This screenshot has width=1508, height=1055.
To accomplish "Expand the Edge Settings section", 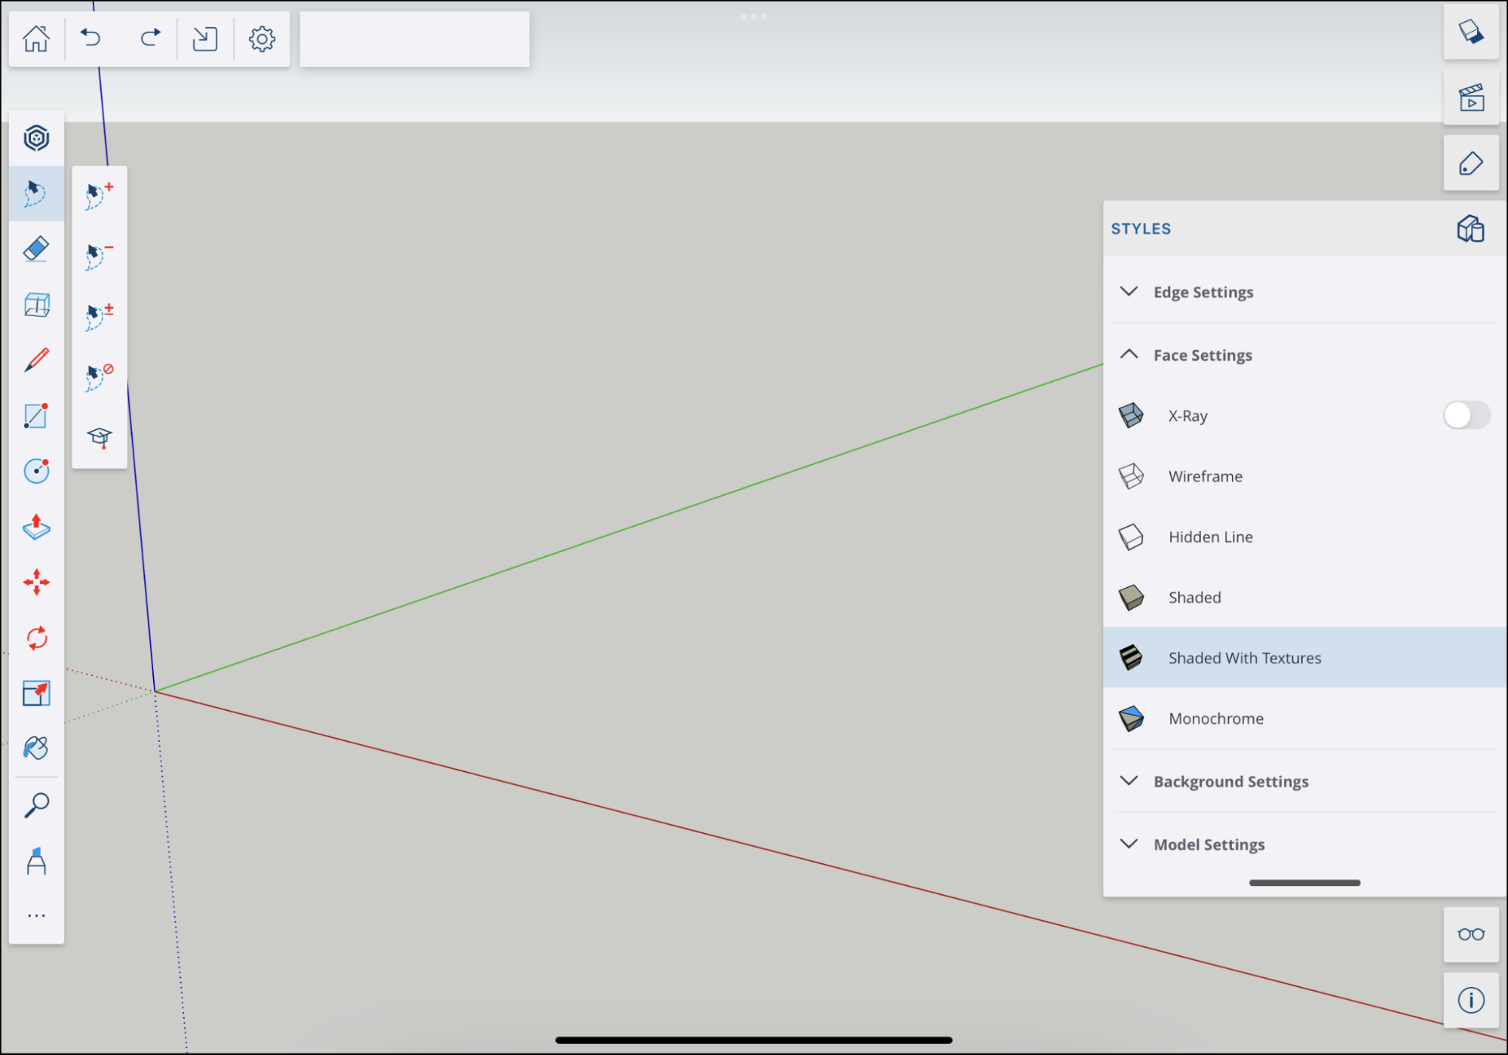I will click(x=1203, y=292).
